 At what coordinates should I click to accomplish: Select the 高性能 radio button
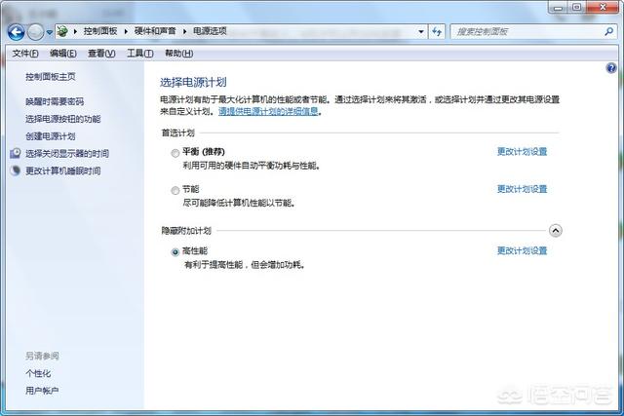pyautogui.click(x=175, y=252)
